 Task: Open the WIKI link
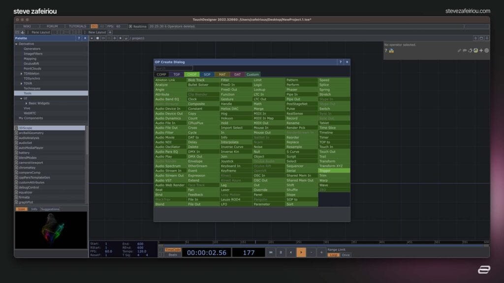point(27,27)
